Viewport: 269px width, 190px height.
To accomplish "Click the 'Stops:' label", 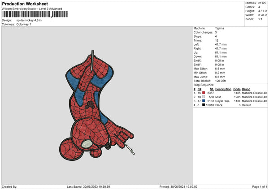I will [x=198, y=37].
